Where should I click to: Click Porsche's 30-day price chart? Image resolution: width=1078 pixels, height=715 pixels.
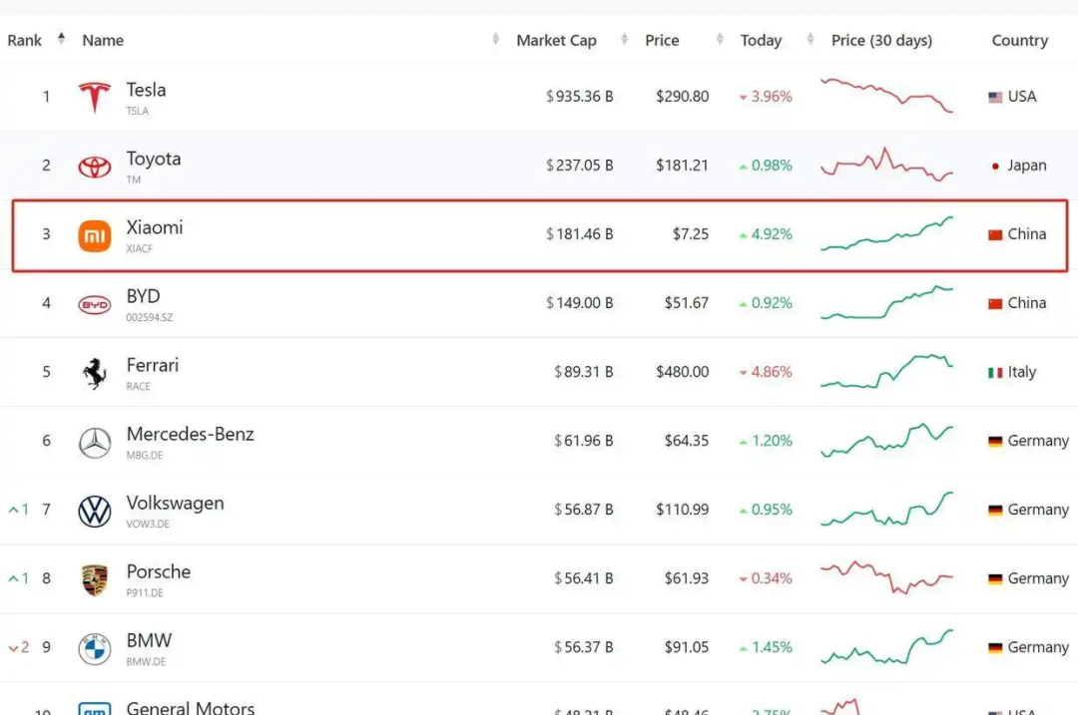(887, 577)
